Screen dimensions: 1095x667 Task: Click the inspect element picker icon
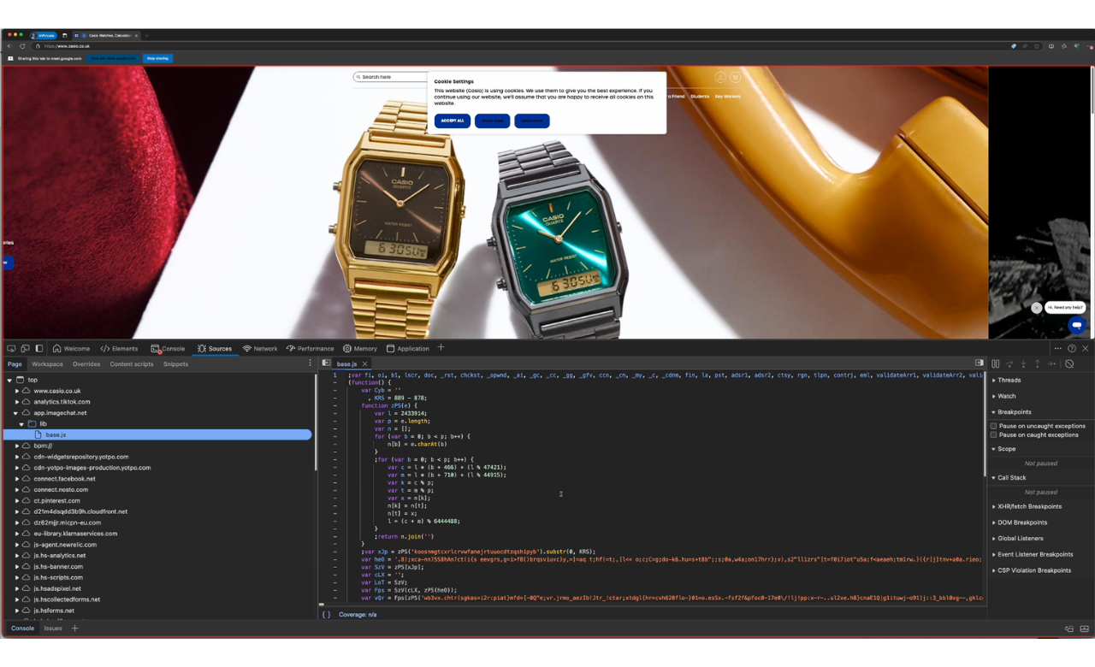tap(11, 349)
